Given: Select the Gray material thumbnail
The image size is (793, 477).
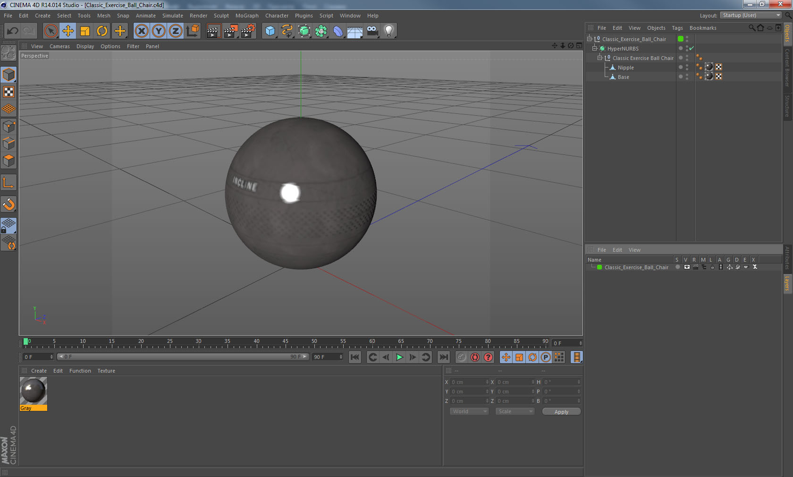Looking at the screenshot, I should 33,394.
